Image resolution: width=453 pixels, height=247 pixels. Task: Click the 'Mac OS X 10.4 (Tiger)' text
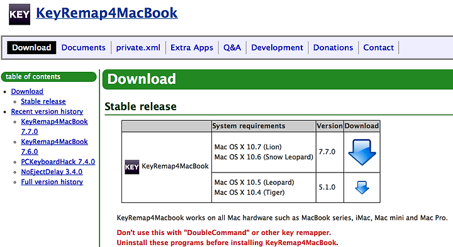pyautogui.click(x=249, y=192)
